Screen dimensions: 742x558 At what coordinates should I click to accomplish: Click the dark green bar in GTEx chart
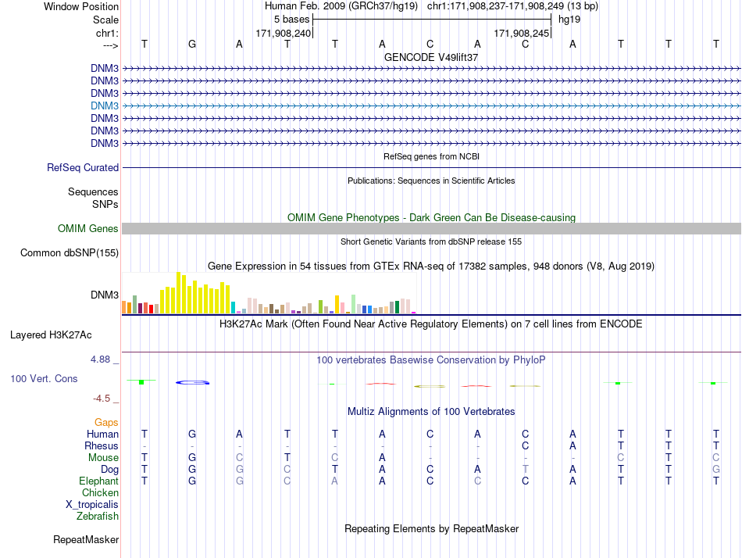coord(397,307)
